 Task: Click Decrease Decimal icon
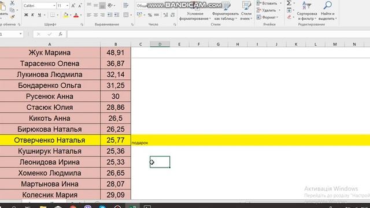pos(172,15)
